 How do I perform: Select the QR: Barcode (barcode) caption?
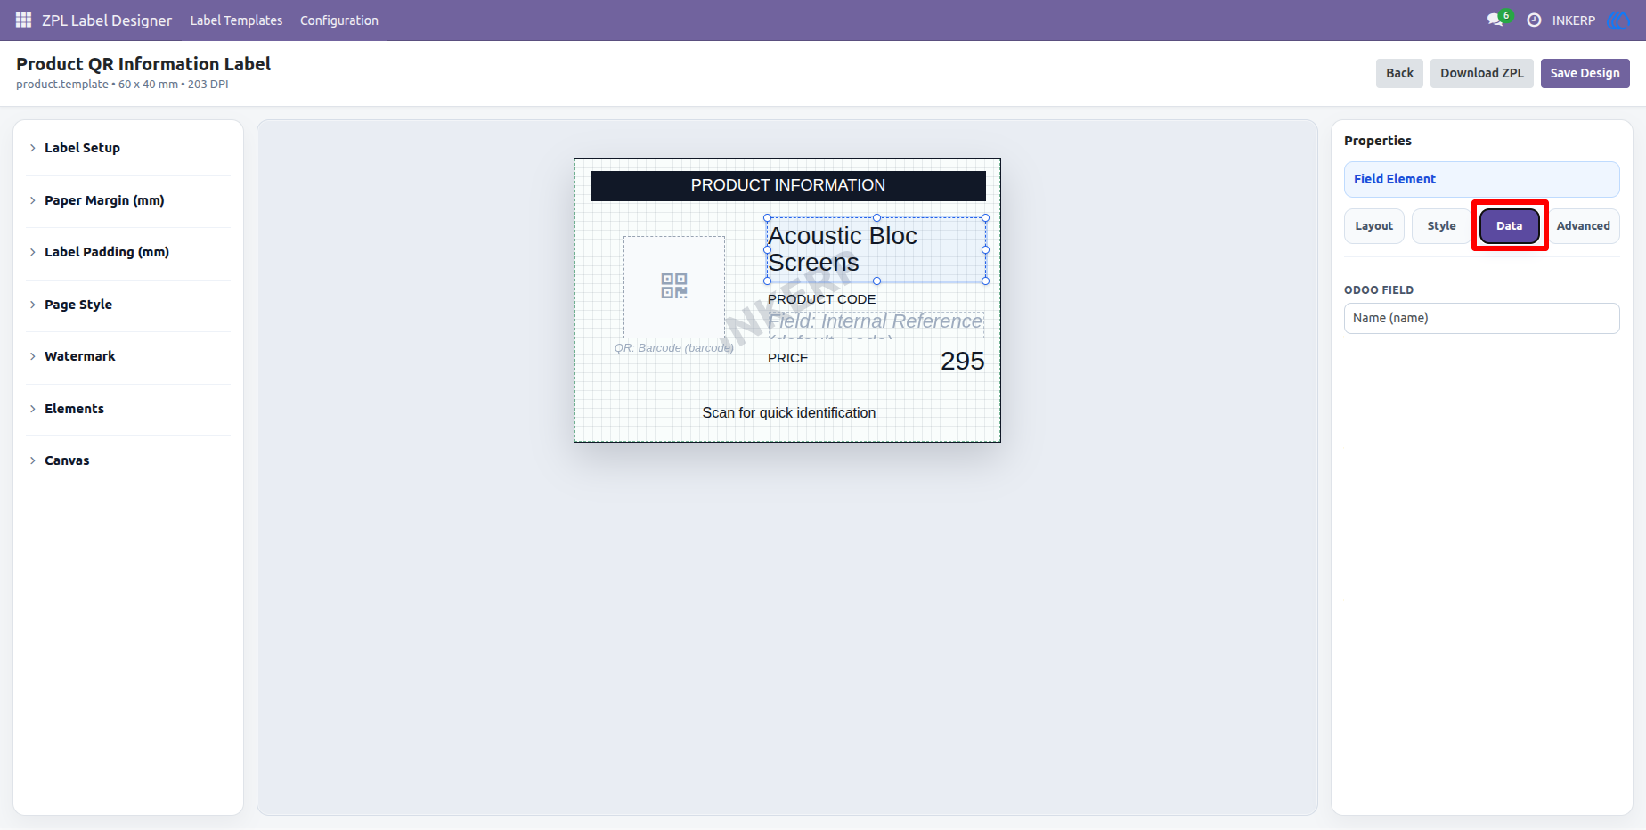click(x=673, y=348)
